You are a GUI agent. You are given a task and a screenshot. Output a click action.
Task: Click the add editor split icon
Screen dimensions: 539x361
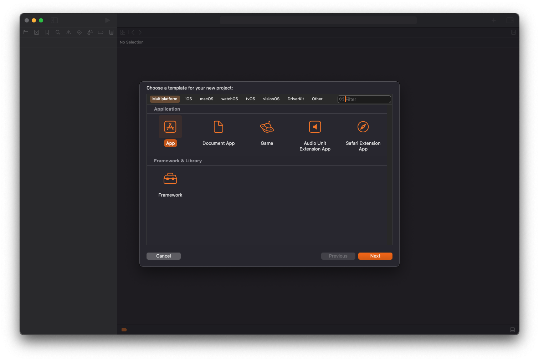[513, 32]
